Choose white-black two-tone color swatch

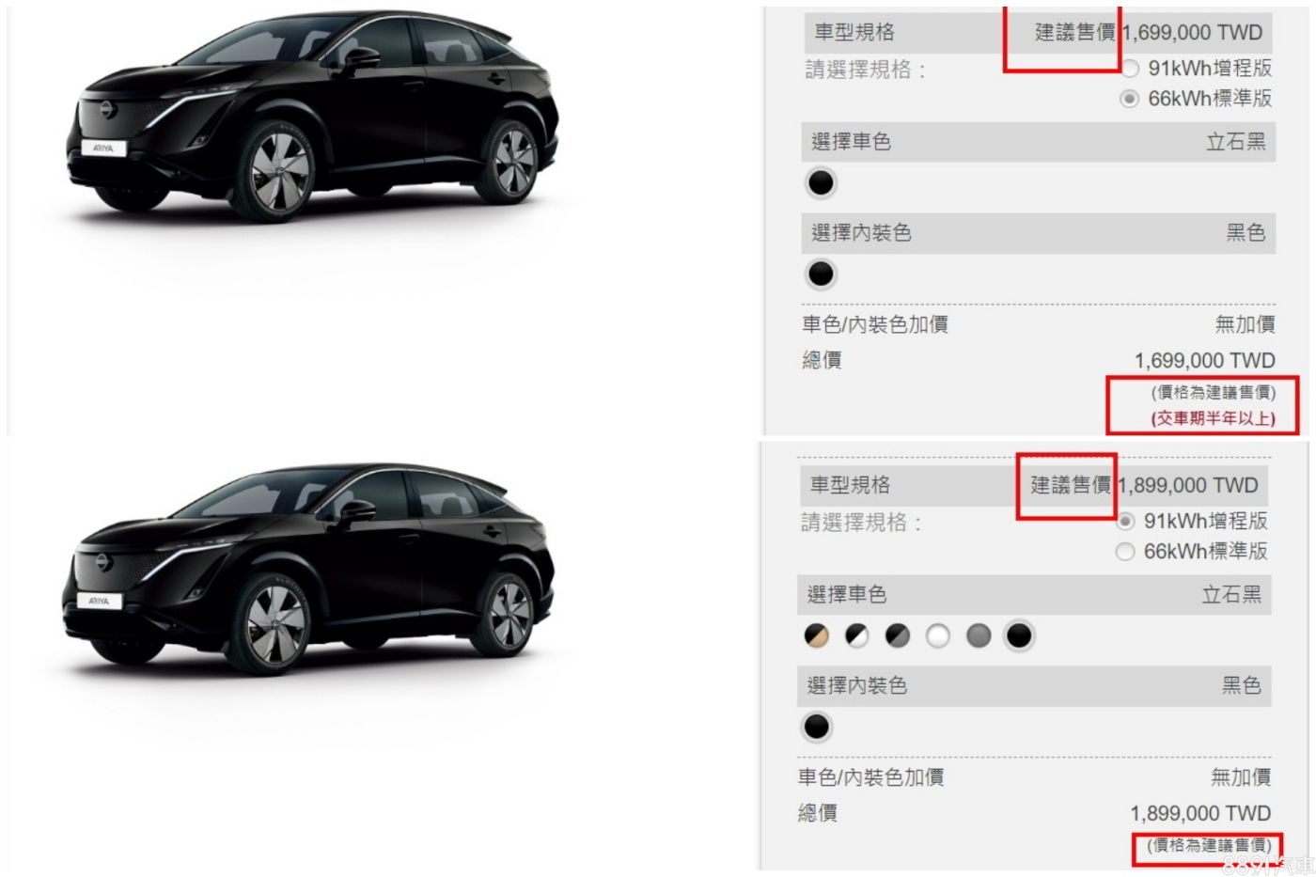[857, 636]
